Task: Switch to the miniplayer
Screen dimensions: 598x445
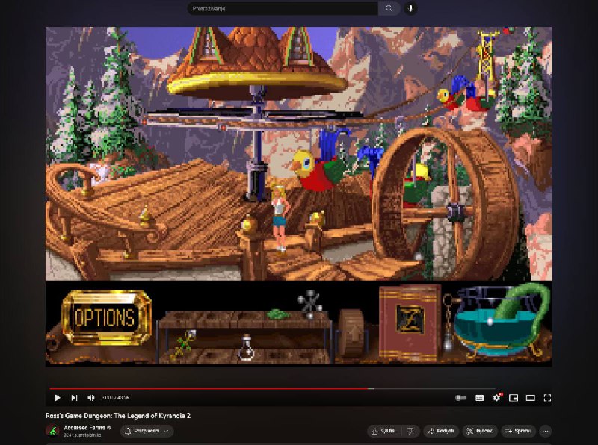Action: [x=514, y=398]
